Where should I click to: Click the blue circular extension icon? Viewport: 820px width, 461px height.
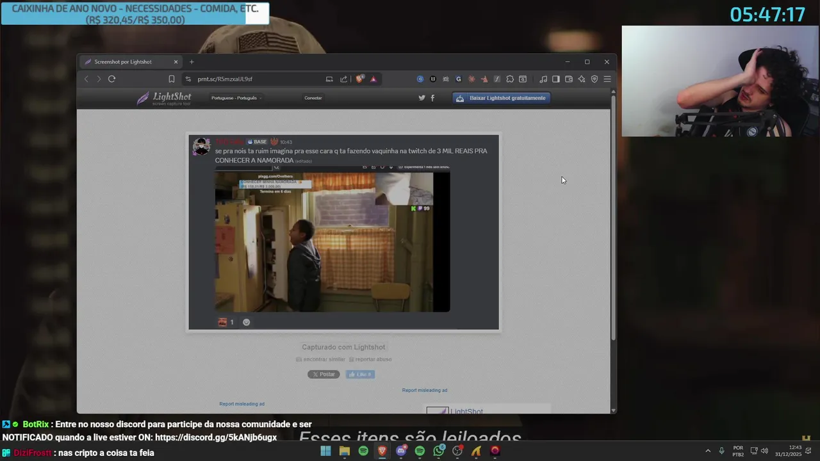point(420,79)
